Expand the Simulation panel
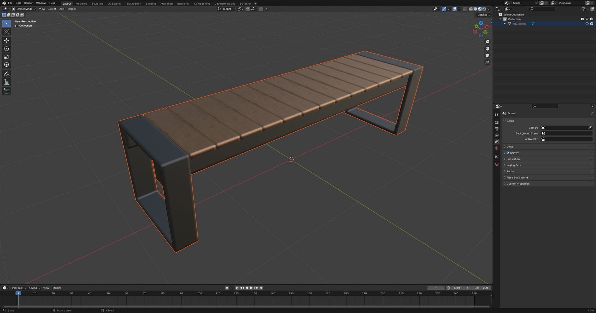Image resolution: width=596 pixels, height=313 pixels. point(548,159)
